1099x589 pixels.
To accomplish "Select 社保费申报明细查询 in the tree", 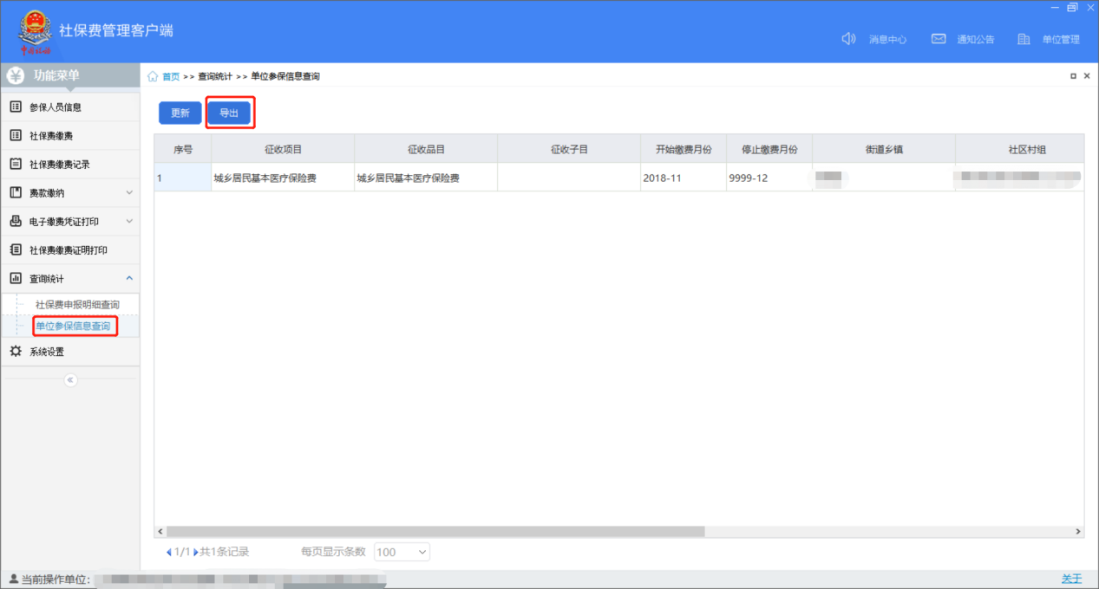I will coord(77,305).
